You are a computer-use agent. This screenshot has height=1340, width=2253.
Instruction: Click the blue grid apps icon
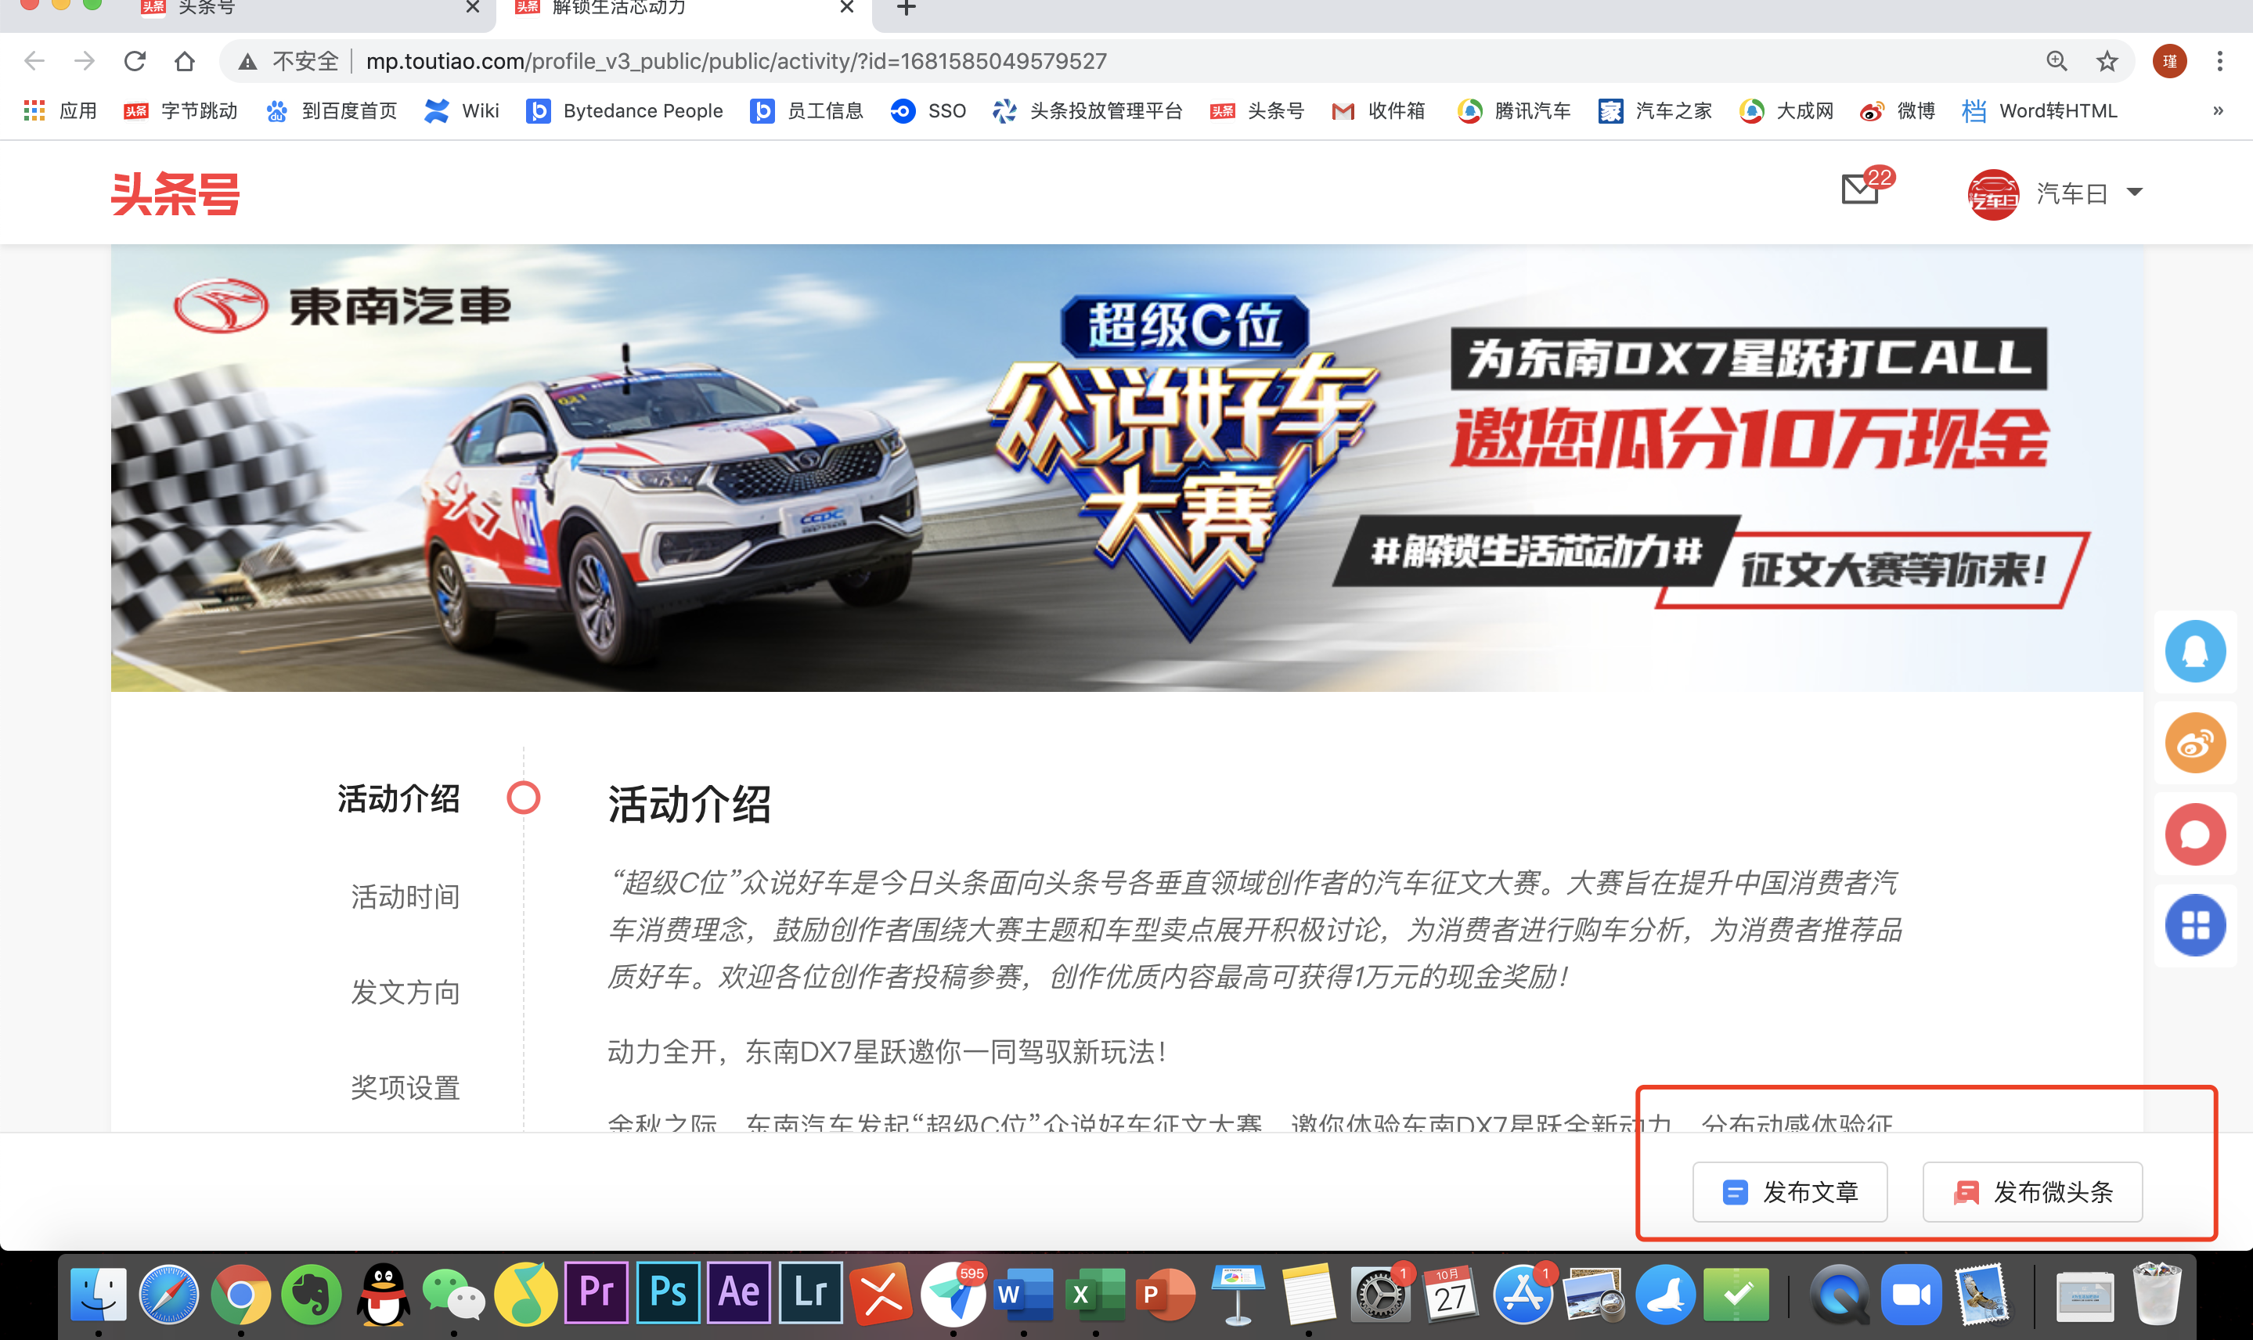(2194, 925)
